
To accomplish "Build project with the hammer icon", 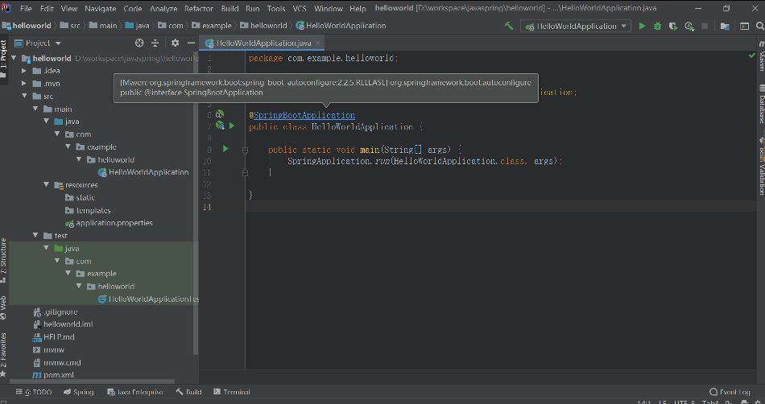I will [508, 26].
